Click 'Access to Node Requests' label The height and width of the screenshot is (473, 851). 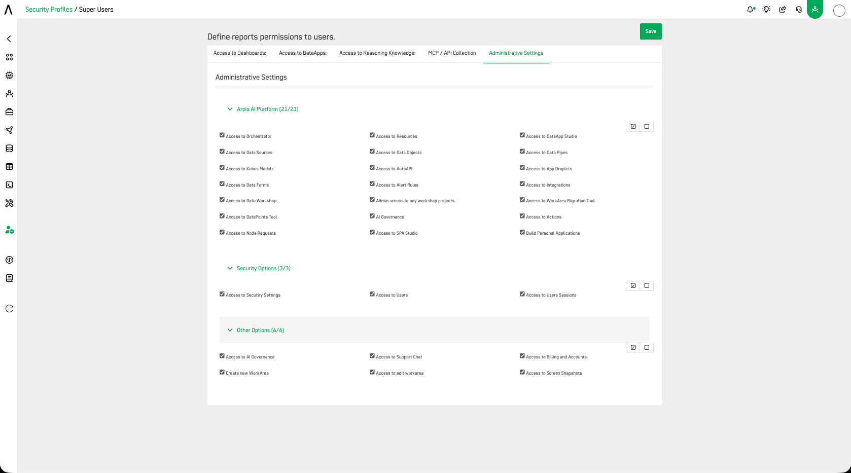click(x=251, y=234)
